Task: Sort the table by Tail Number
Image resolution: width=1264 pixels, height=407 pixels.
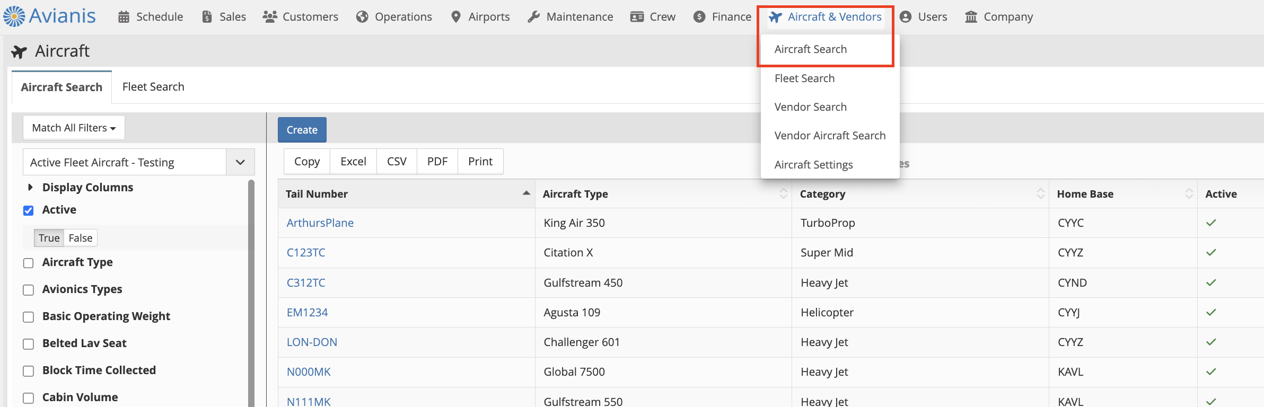Action: [x=406, y=194]
